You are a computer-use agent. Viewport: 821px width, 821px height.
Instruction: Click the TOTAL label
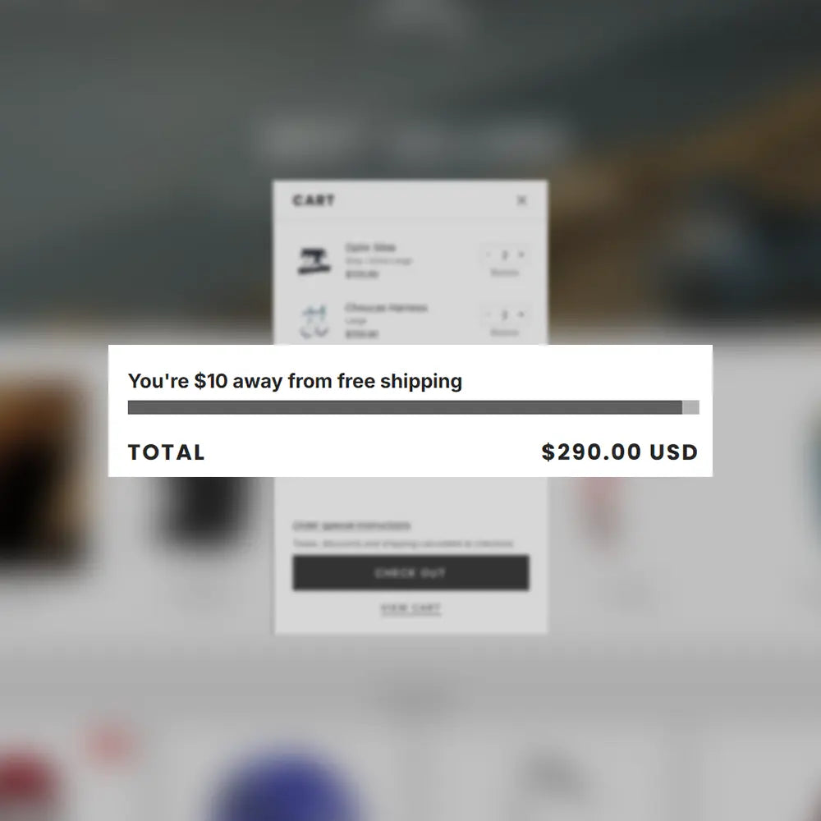166,452
